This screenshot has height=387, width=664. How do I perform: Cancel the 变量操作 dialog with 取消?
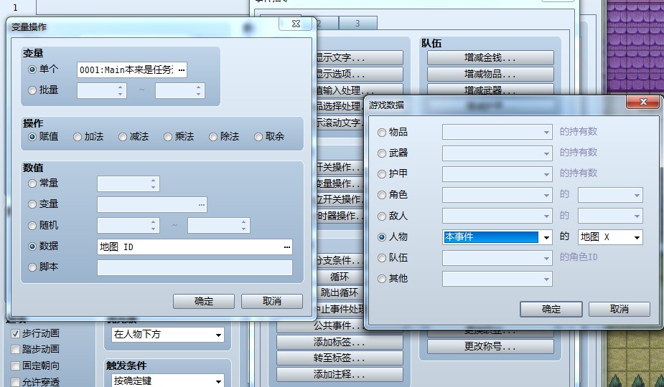pyautogui.click(x=272, y=301)
